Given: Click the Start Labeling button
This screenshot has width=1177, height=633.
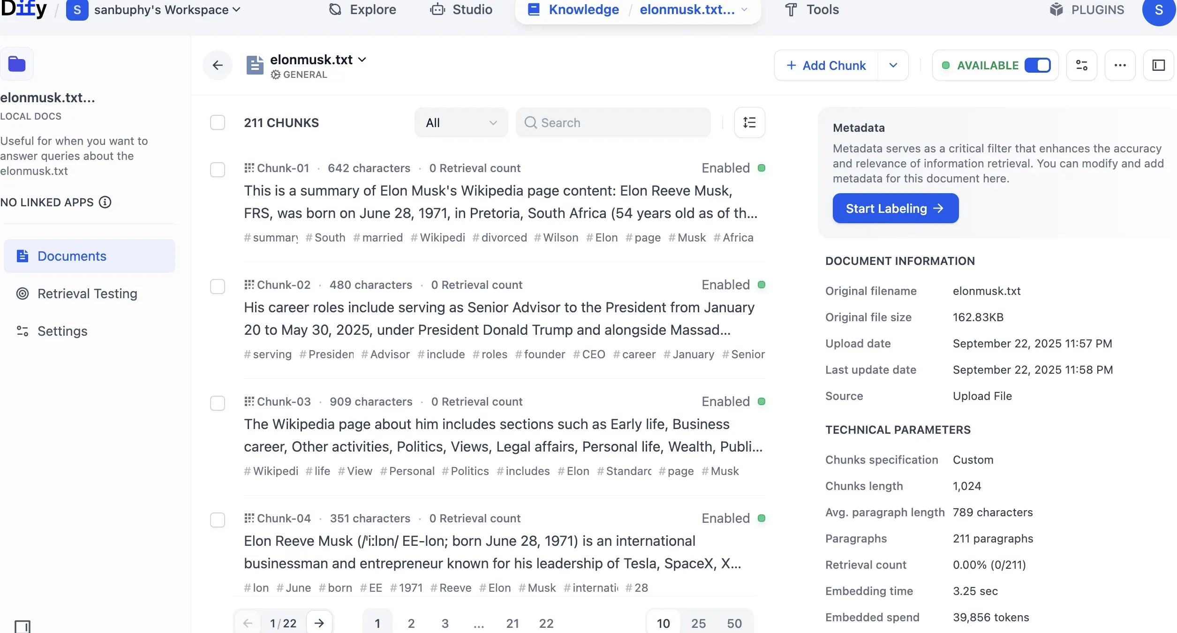Looking at the screenshot, I should pyautogui.click(x=896, y=208).
